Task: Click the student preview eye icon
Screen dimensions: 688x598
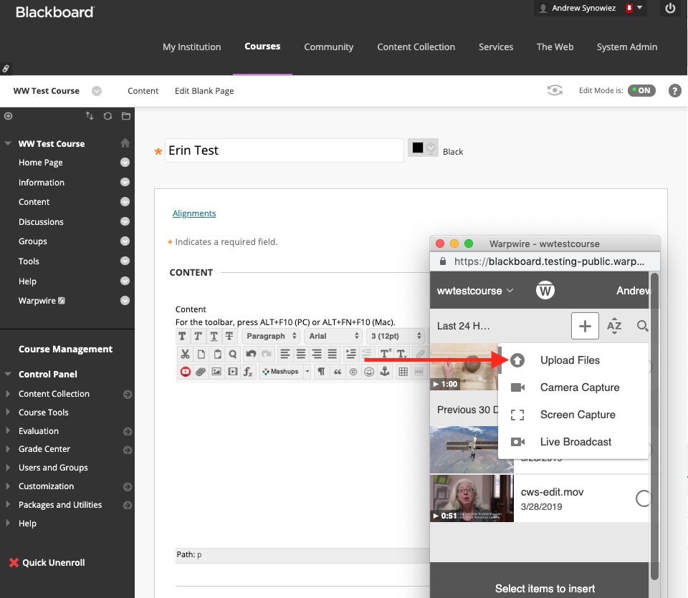Action: (x=555, y=90)
